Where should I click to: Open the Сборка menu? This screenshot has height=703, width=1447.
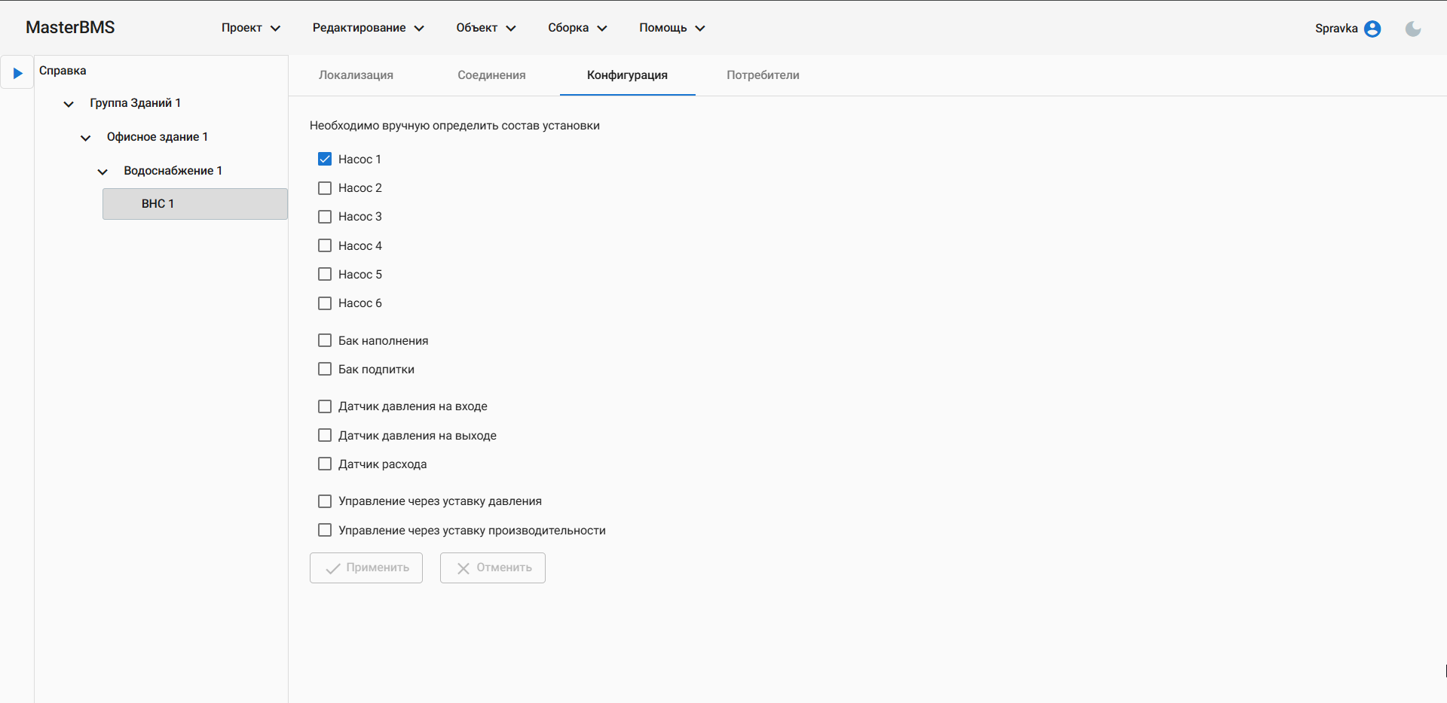[577, 28]
